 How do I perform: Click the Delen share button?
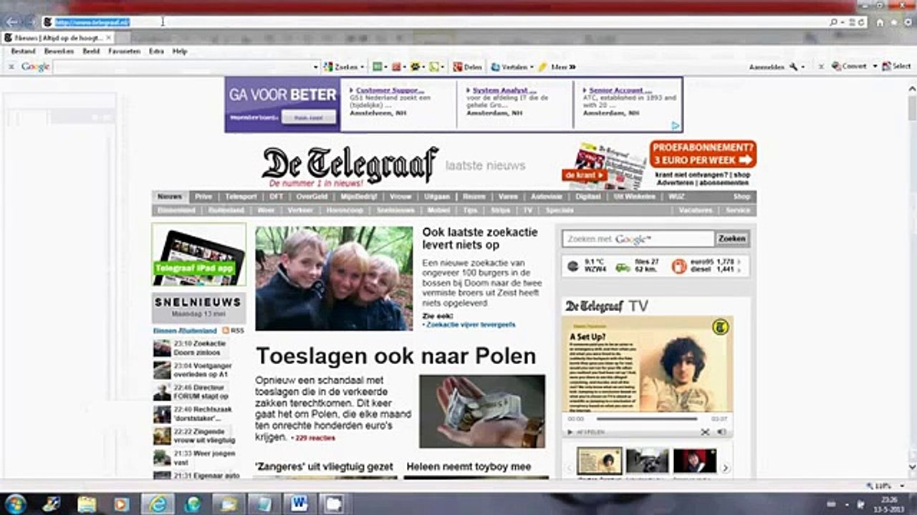click(x=467, y=67)
